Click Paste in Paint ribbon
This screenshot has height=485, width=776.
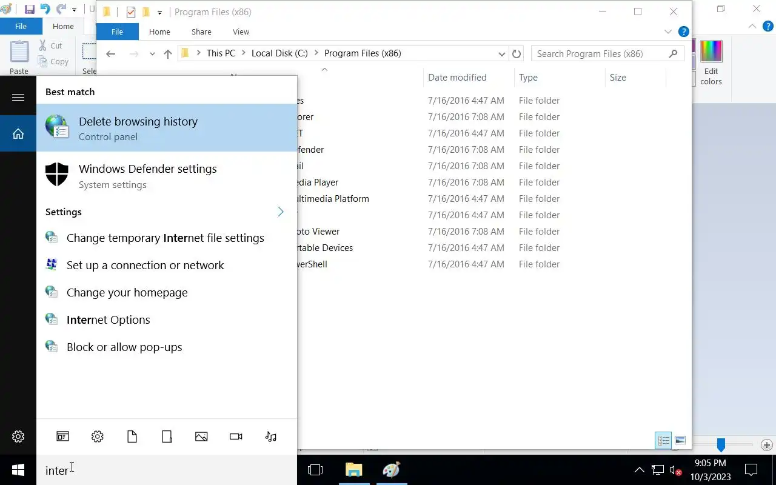click(x=19, y=58)
